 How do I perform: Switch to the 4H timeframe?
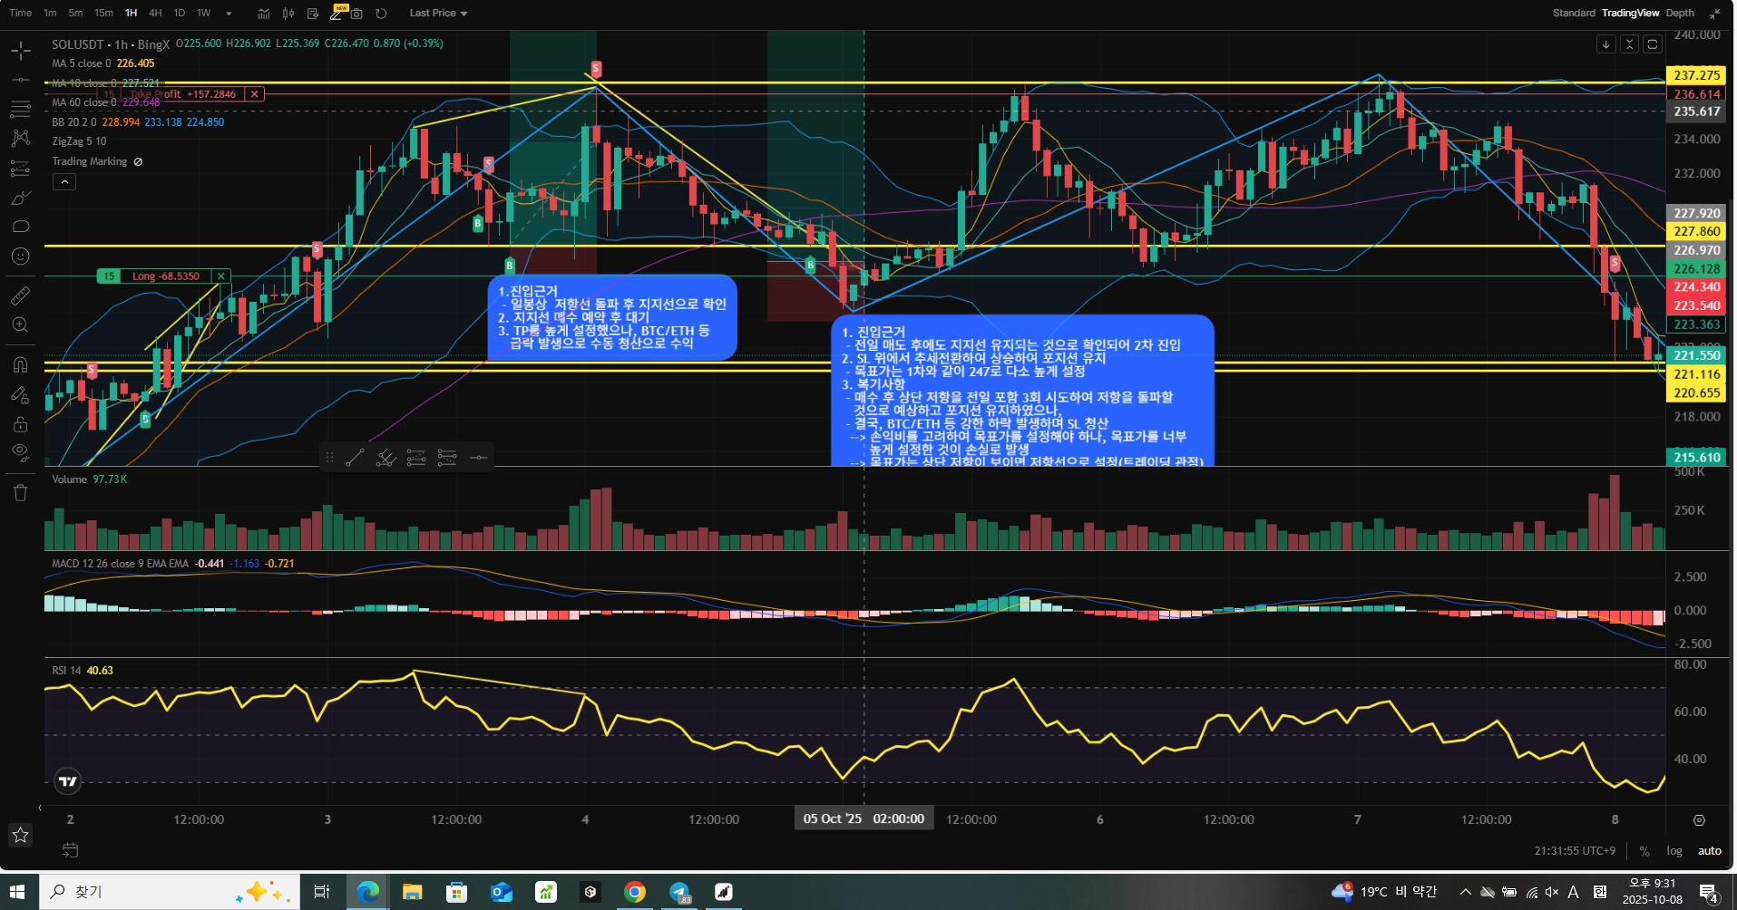tap(155, 14)
